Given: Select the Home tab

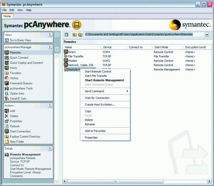Looking at the screenshot, I should 7,16.
